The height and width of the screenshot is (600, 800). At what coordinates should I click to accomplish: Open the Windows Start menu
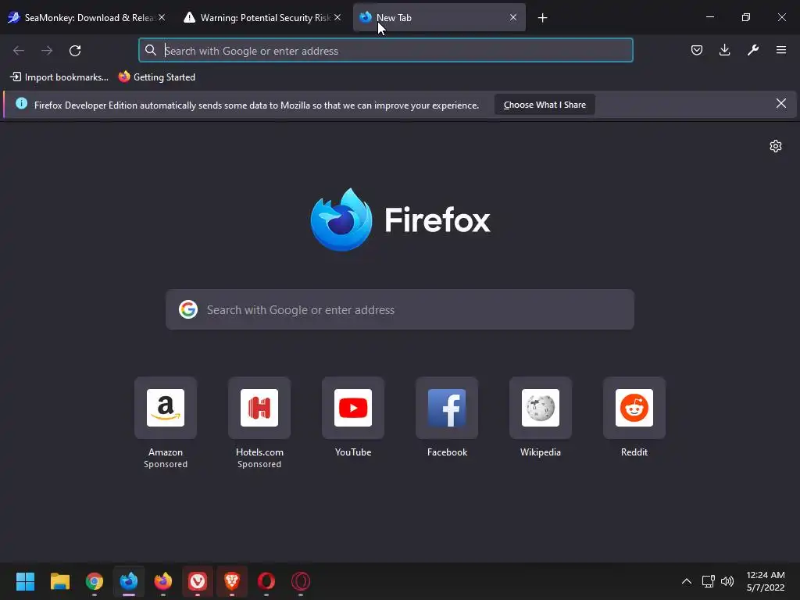click(25, 581)
